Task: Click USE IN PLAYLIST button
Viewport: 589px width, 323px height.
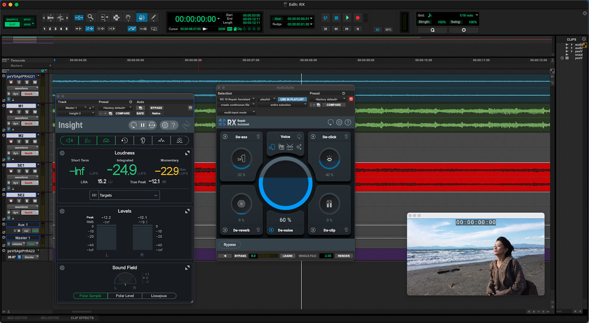Action: 292,99
